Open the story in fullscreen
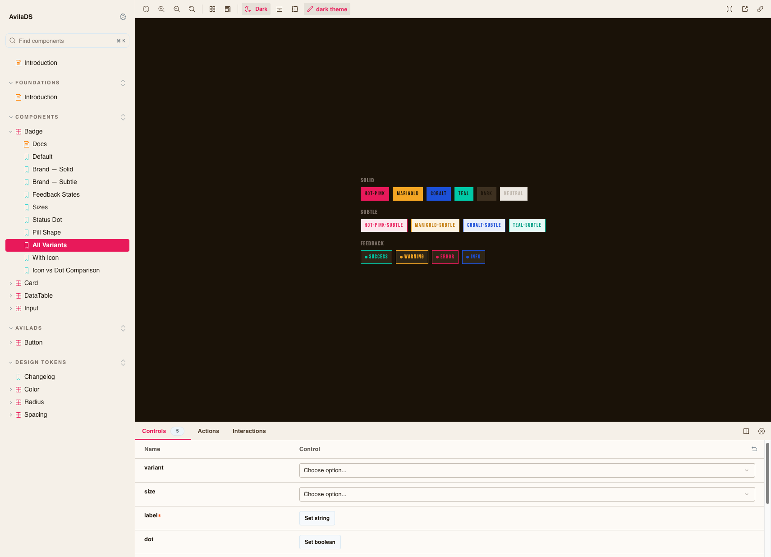 click(729, 9)
